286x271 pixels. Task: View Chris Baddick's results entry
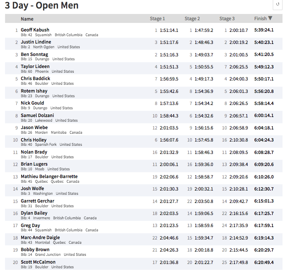coord(35,79)
